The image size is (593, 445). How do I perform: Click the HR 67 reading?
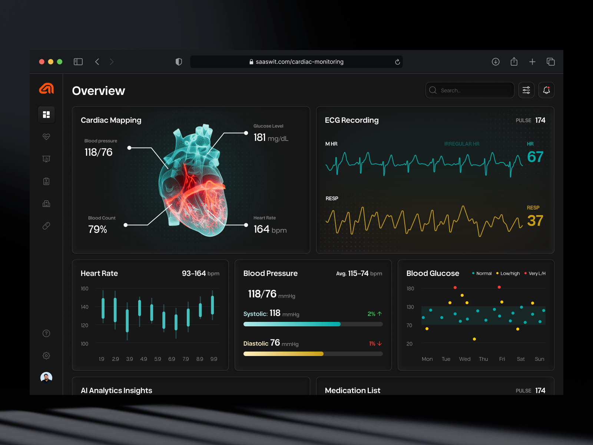click(x=535, y=157)
